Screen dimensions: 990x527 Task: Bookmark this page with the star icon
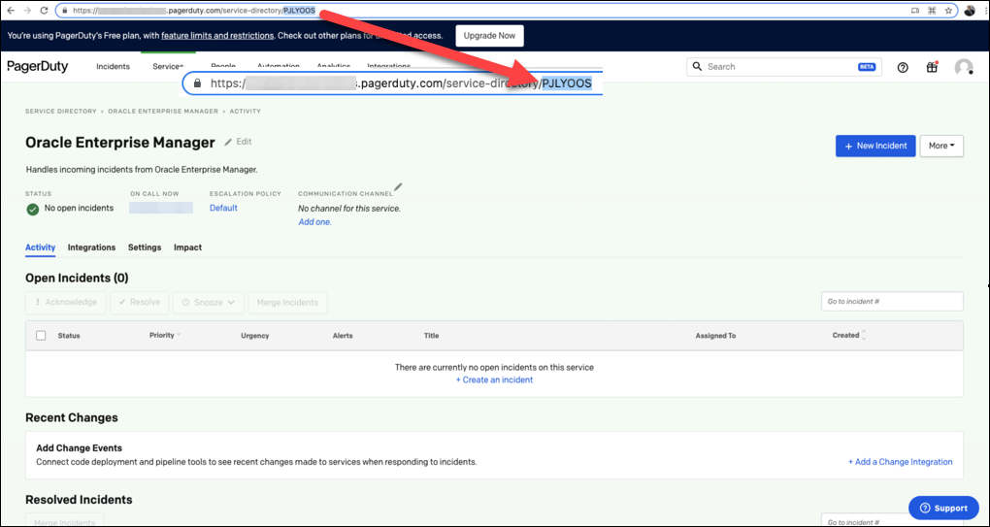(948, 11)
